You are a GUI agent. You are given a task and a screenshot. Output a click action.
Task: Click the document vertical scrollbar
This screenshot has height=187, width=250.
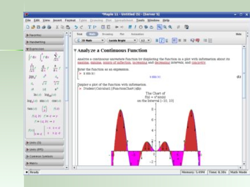click(x=244, y=106)
